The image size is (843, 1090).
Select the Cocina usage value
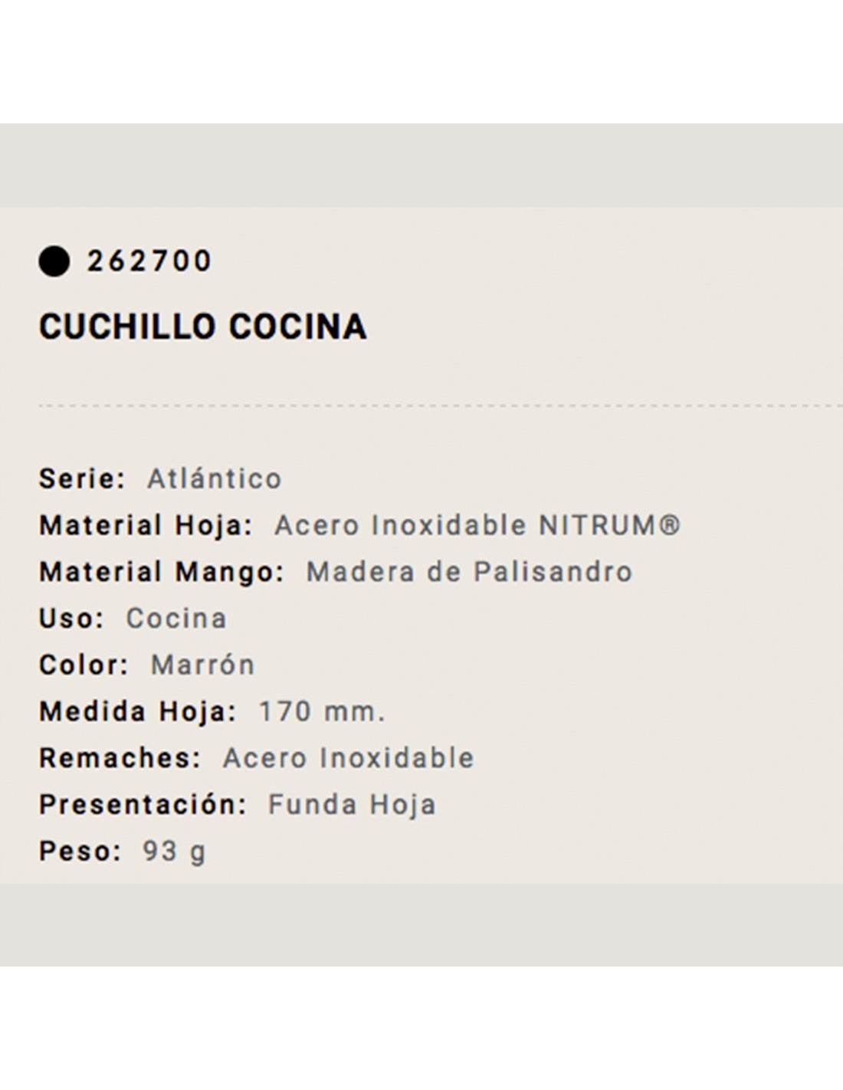(176, 619)
